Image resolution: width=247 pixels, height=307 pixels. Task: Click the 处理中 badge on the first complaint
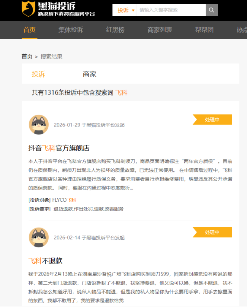pos(213,120)
